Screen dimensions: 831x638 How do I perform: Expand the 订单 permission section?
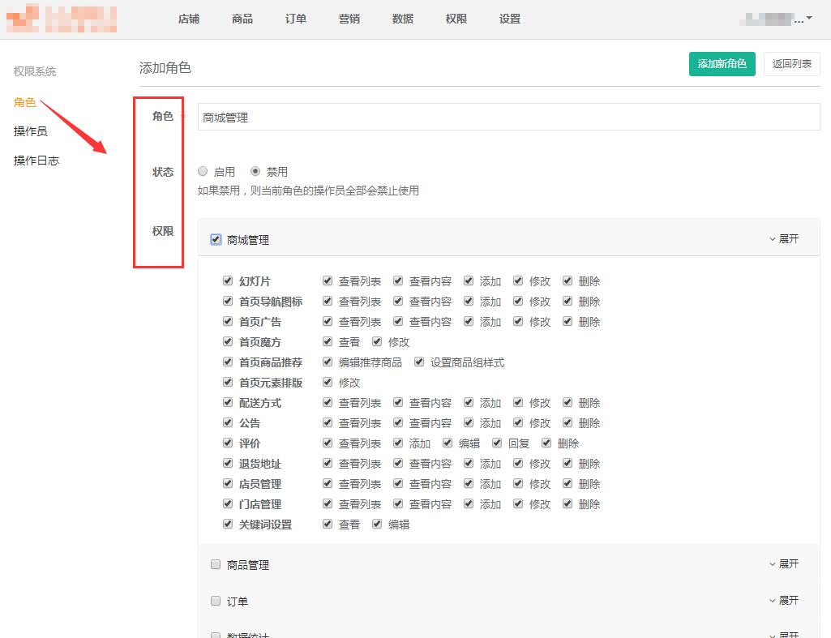pyautogui.click(x=783, y=601)
